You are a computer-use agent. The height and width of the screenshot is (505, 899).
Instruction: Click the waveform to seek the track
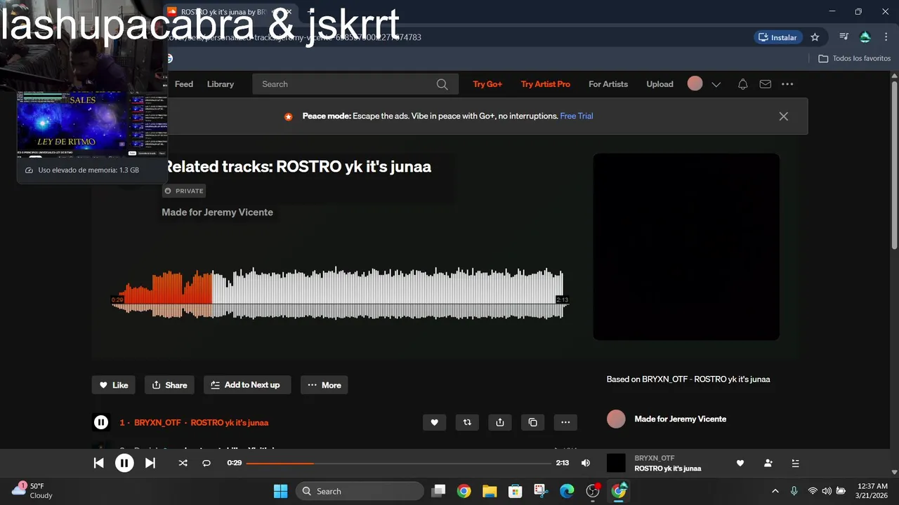339,293
